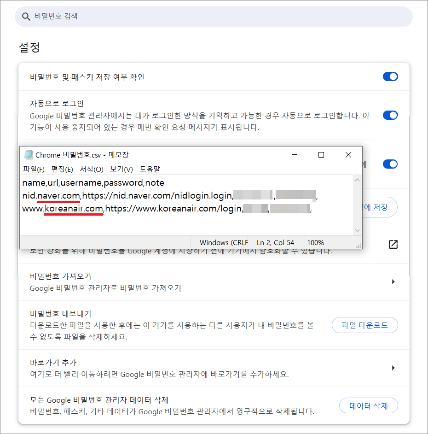The image size is (428, 434).
Task: Open the external link icon beside encryption setting
Action: pyautogui.click(x=393, y=245)
